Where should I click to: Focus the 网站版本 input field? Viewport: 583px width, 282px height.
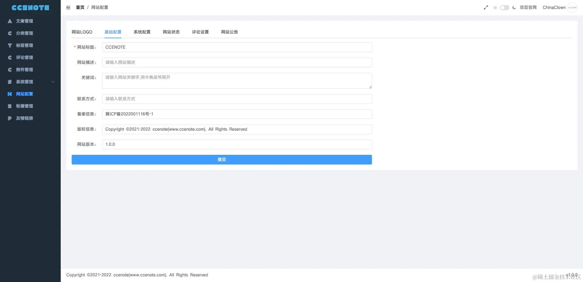point(237,144)
